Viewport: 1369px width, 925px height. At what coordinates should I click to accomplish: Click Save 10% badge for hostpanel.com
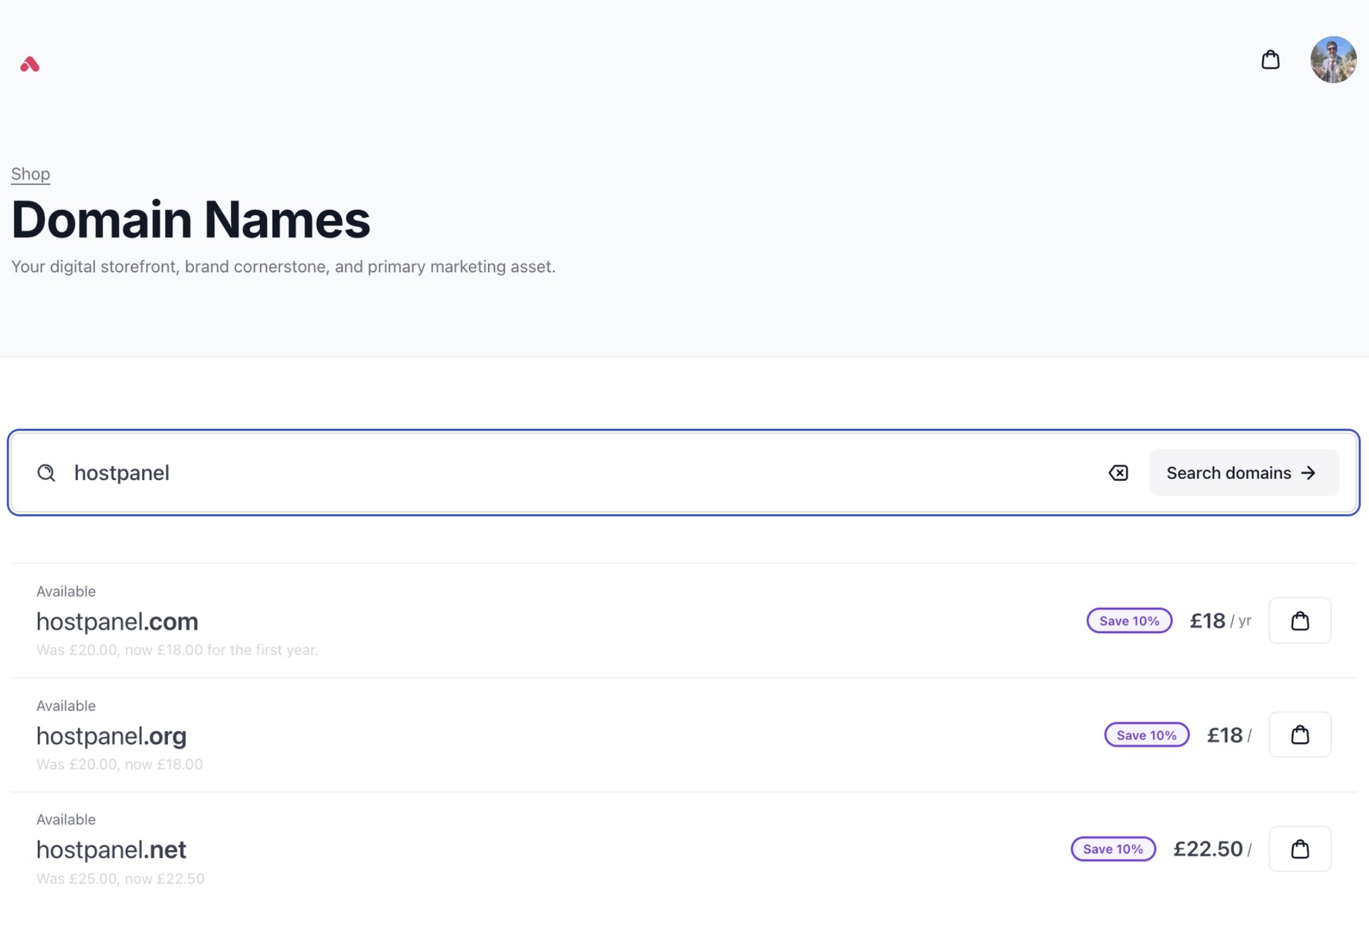pos(1129,621)
